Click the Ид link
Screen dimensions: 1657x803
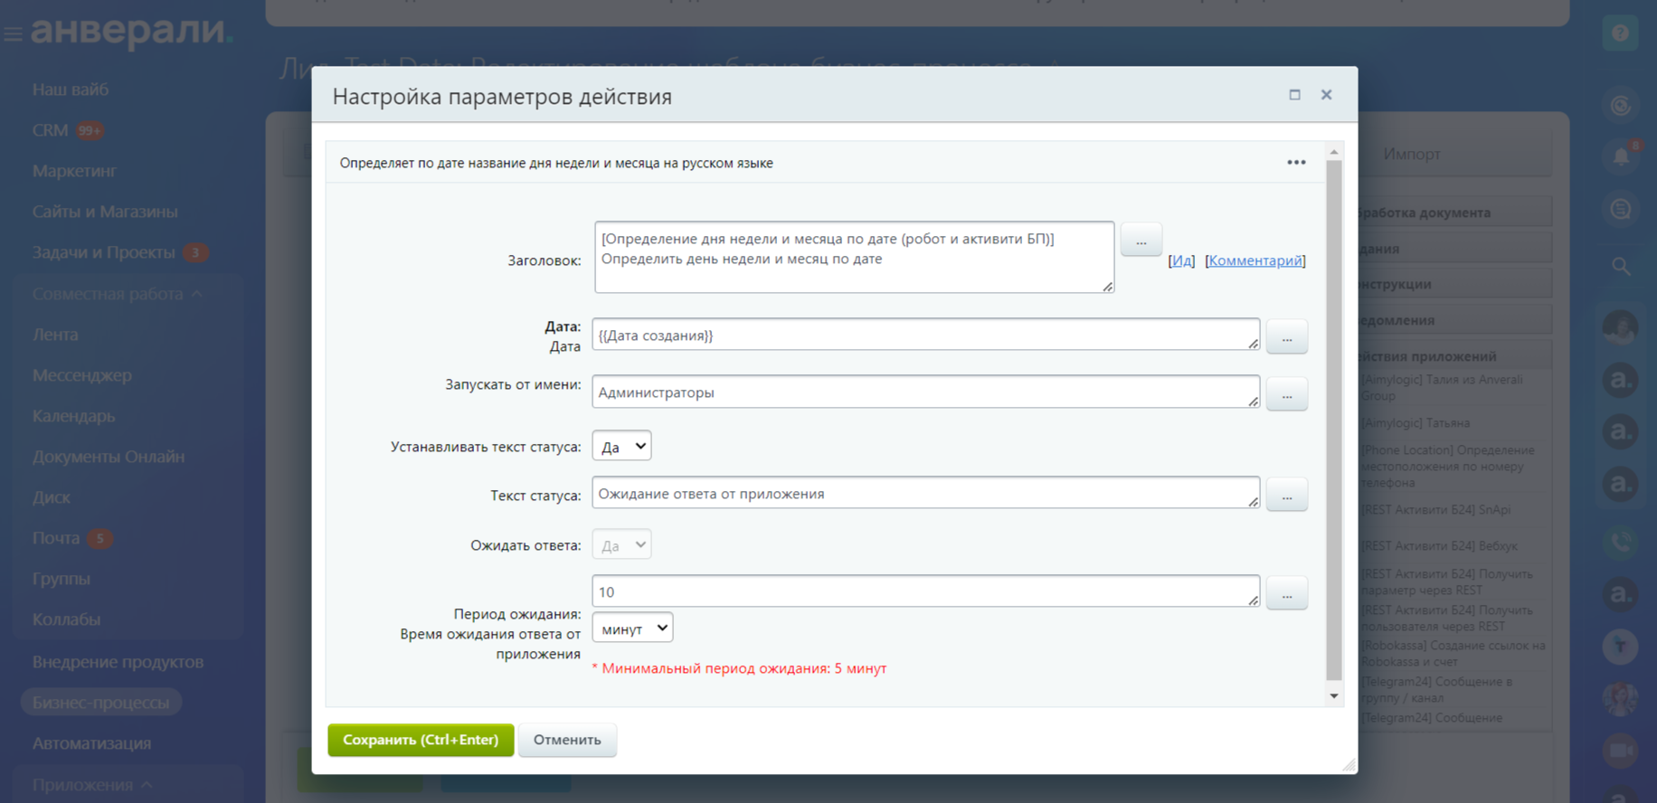pos(1181,260)
